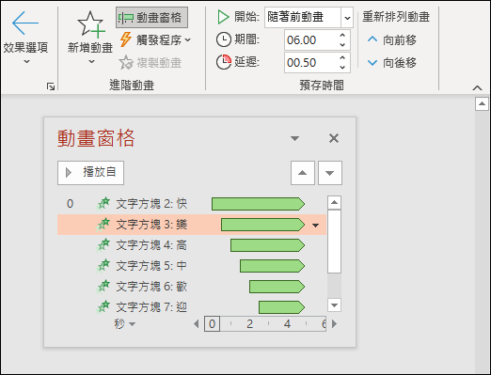Open the 觸發程序 trigger dropdown
This screenshot has width=491, height=375.
[155, 39]
